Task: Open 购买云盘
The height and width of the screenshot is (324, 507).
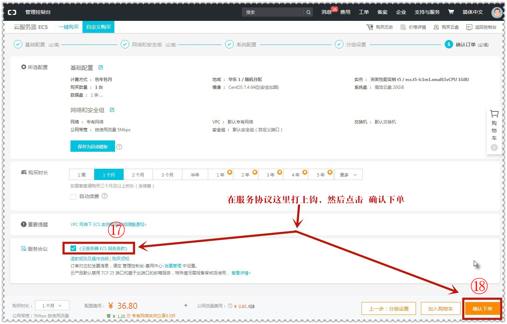Action: 446,27
